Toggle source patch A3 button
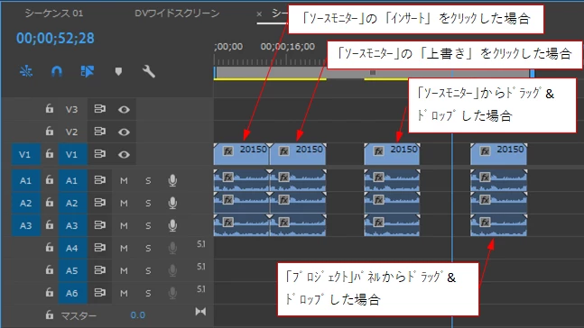The image size is (584, 328). pyautogui.click(x=25, y=225)
